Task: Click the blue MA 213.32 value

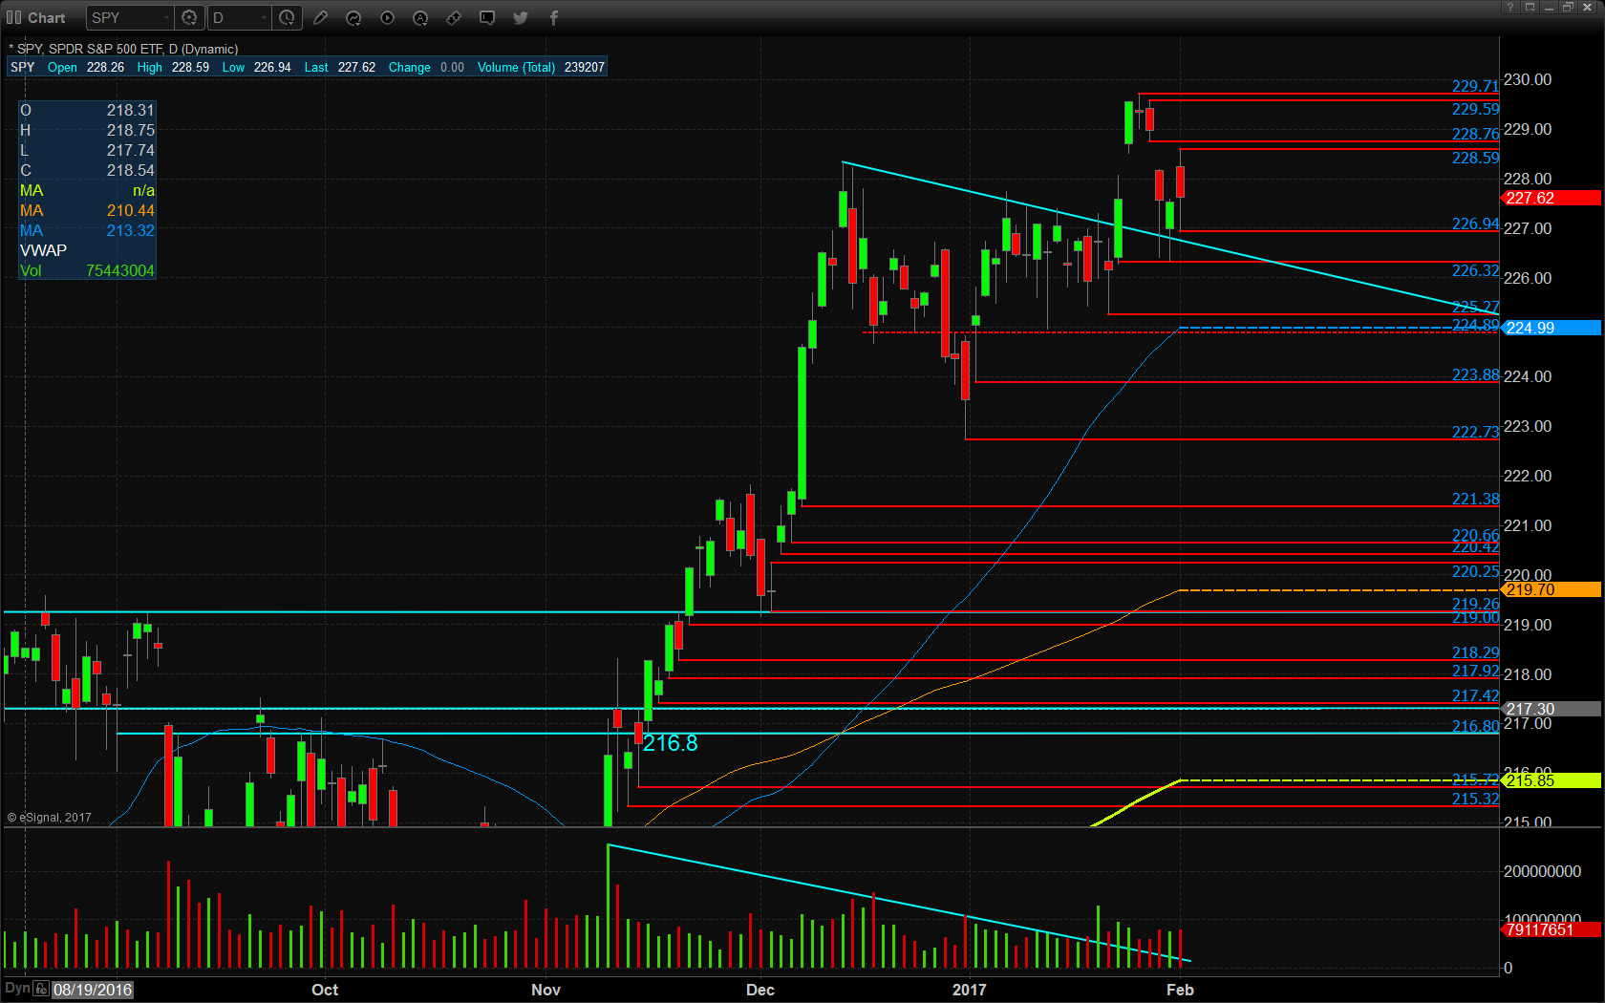Action: coord(131,230)
